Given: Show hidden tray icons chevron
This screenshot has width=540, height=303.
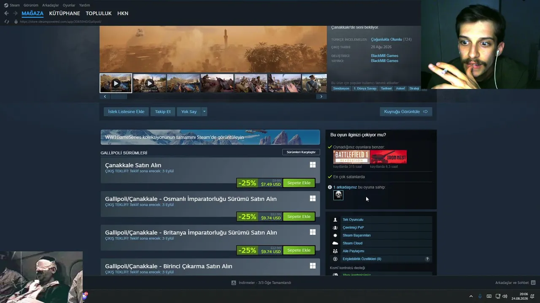Looking at the screenshot, I should pyautogui.click(x=471, y=296).
